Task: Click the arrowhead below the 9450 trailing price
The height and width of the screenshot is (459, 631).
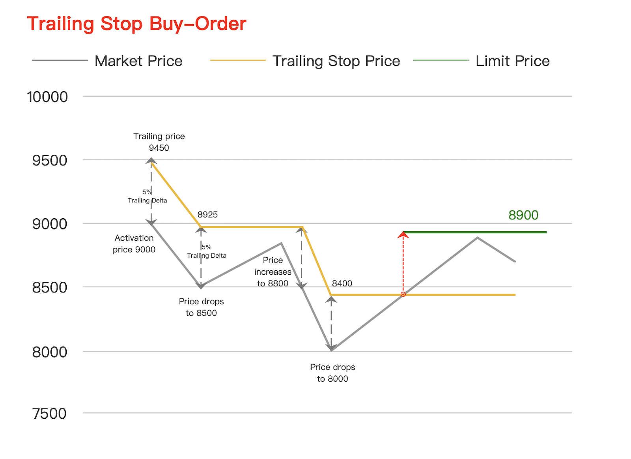Action: pyautogui.click(x=151, y=161)
